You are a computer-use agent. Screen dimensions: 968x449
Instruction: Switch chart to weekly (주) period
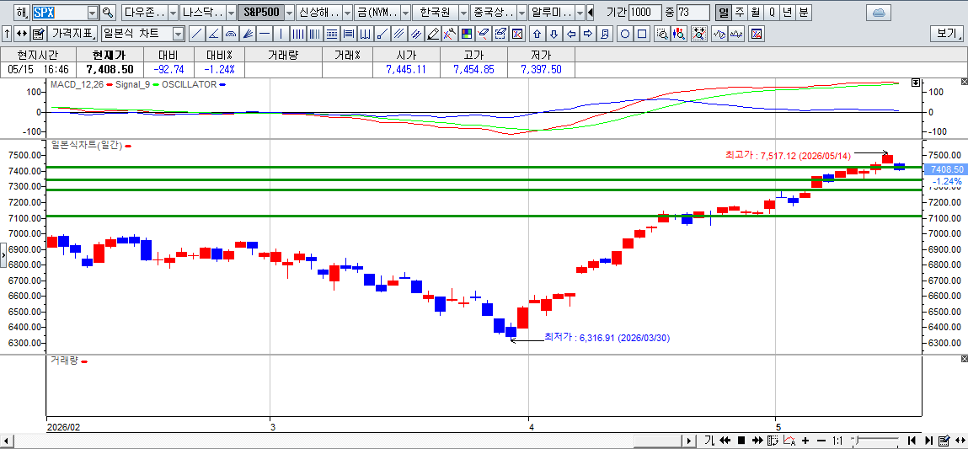(x=739, y=12)
